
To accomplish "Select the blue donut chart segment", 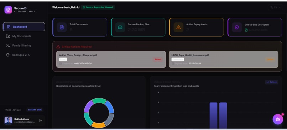I will (110, 107).
